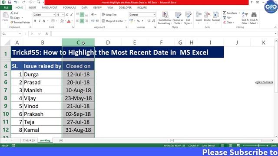Click the Merge & Center button
Image resolution: width=278 pixels, height=156 pixels.
pos(113,21)
